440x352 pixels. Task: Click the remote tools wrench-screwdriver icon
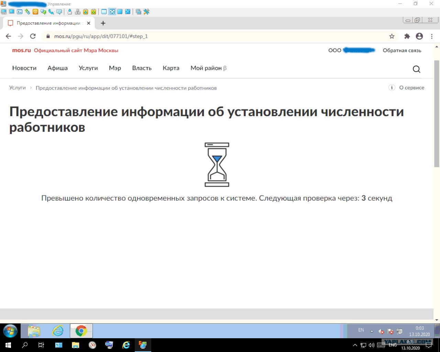click(x=146, y=12)
